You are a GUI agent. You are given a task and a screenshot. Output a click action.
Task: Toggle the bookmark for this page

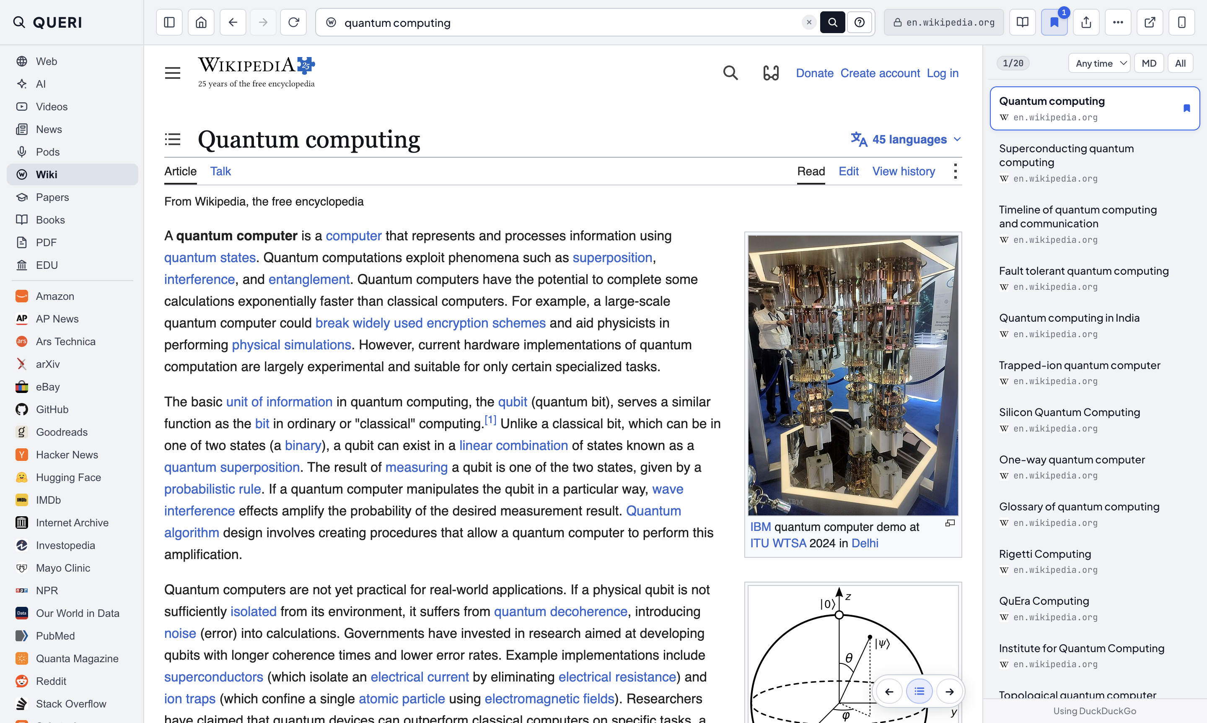point(1054,22)
